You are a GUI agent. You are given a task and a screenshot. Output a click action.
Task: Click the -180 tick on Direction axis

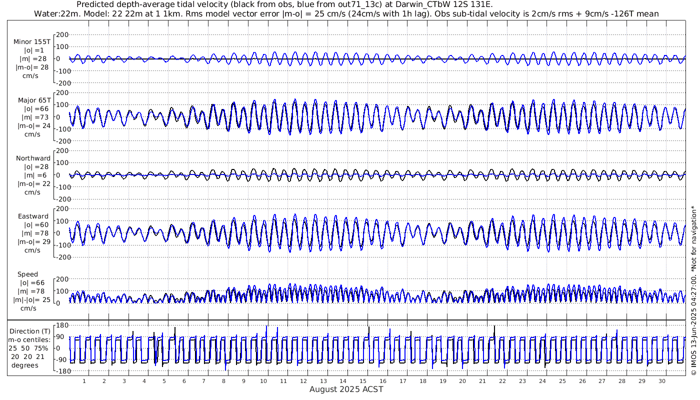(x=60, y=371)
